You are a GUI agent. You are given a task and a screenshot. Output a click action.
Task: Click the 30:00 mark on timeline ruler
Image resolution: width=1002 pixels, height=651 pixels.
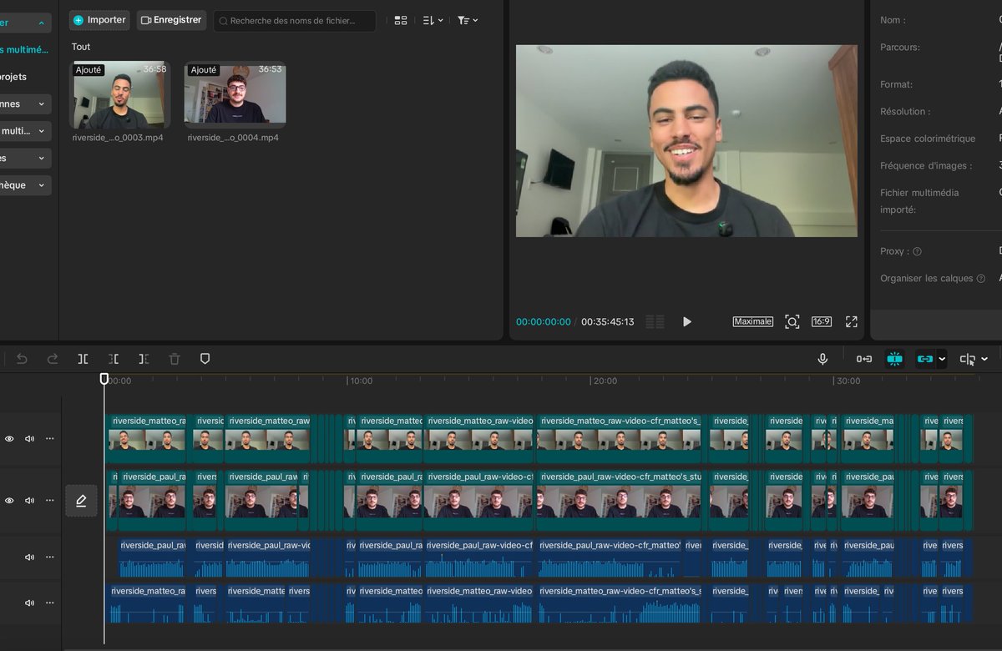[x=848, y=381]
